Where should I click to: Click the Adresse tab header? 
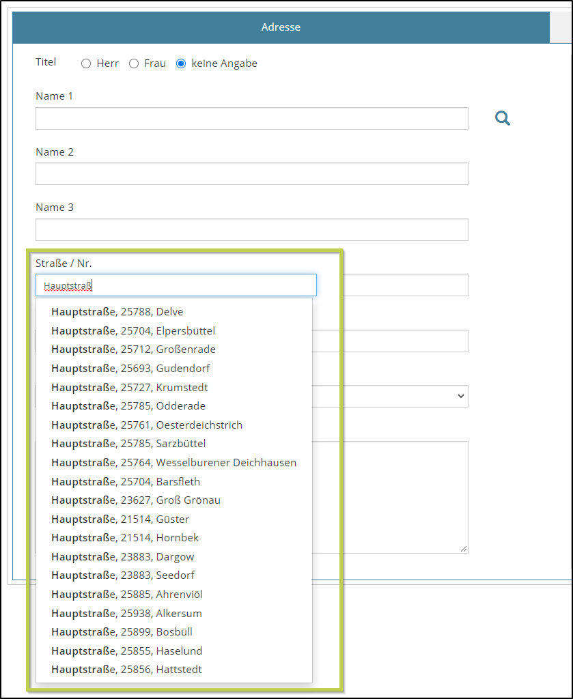tap(281, 27)
